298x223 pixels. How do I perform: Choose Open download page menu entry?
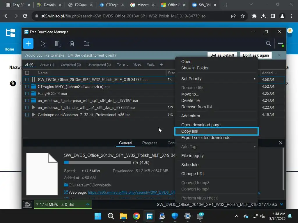pyautogui.click(x=201, y=125)
